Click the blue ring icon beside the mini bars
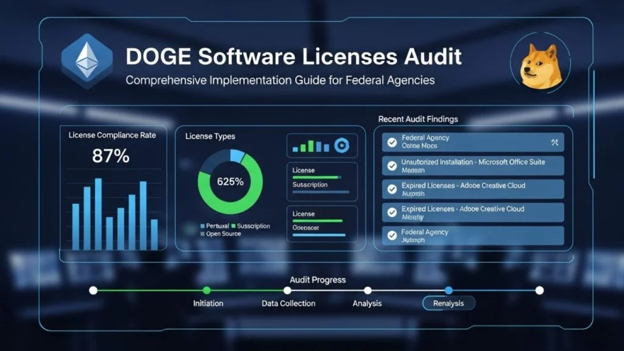The image size is (624, 351). point(341,145)
